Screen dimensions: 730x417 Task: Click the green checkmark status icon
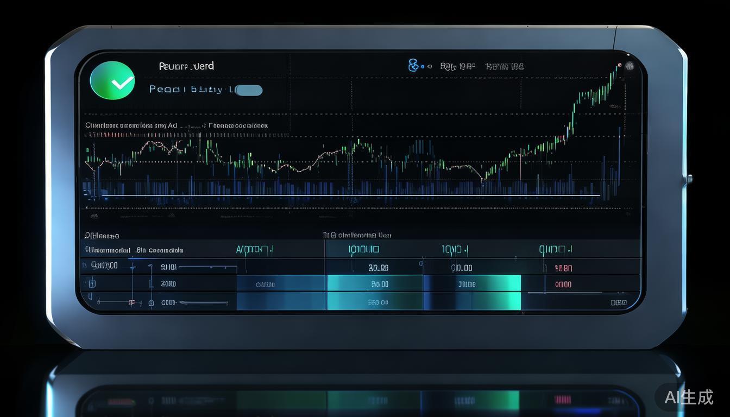click(x=112, y=80)
